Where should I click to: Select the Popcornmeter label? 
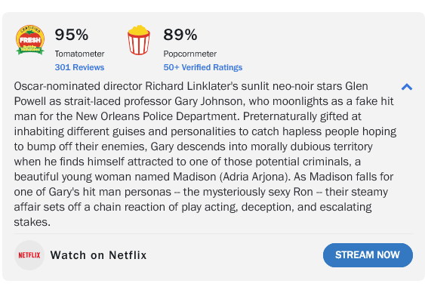(x=189, y=54)
